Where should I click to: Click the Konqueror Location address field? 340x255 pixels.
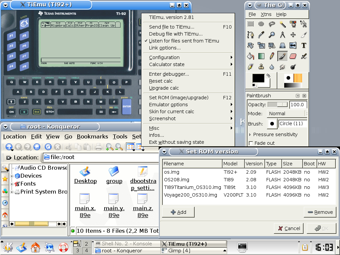(101, 157)
